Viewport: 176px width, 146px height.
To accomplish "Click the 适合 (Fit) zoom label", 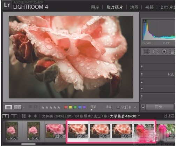I will 109,106.
